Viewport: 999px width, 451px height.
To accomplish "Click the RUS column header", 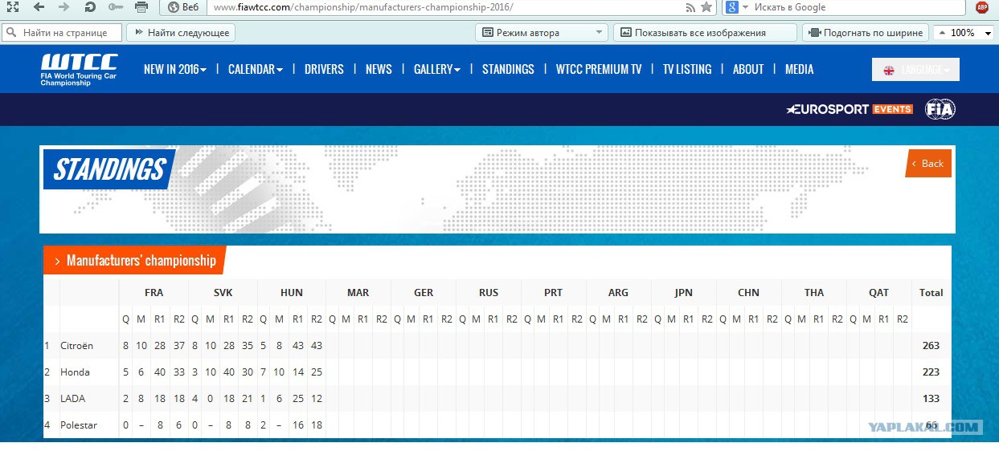I will tap(489, 292).
